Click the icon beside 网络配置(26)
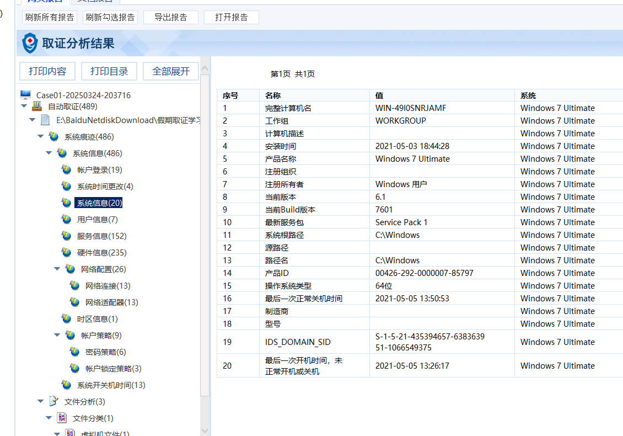Screen dimensions: 623x436 click(x=71, y=269)
